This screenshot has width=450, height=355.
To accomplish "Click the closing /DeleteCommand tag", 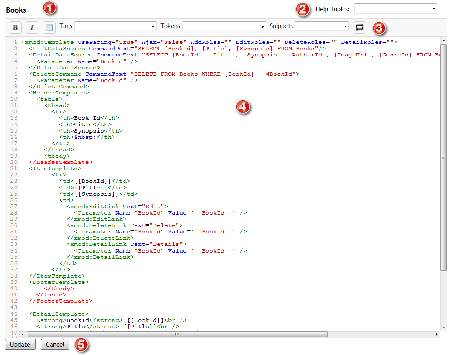I will (x=59, y=87).
